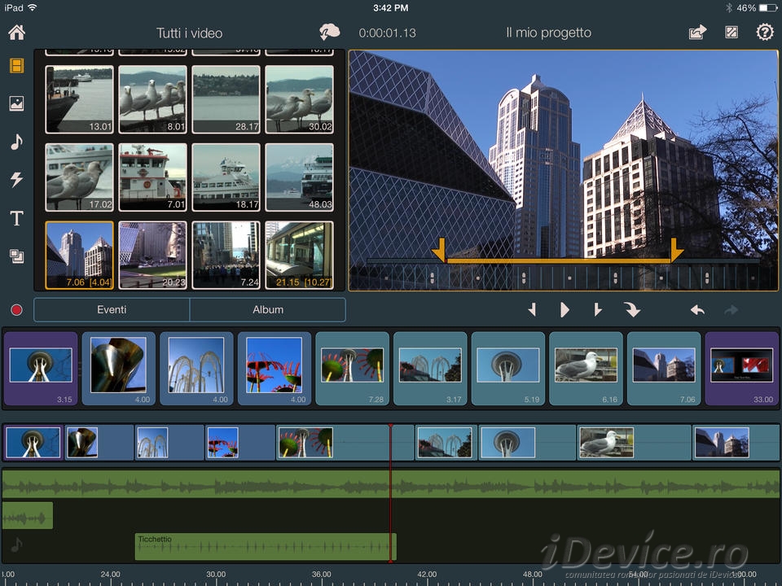Select the 8.01 seagulls clip thumbnail
The height and width of the screenshot is (586, 782).
coord(152,99)
